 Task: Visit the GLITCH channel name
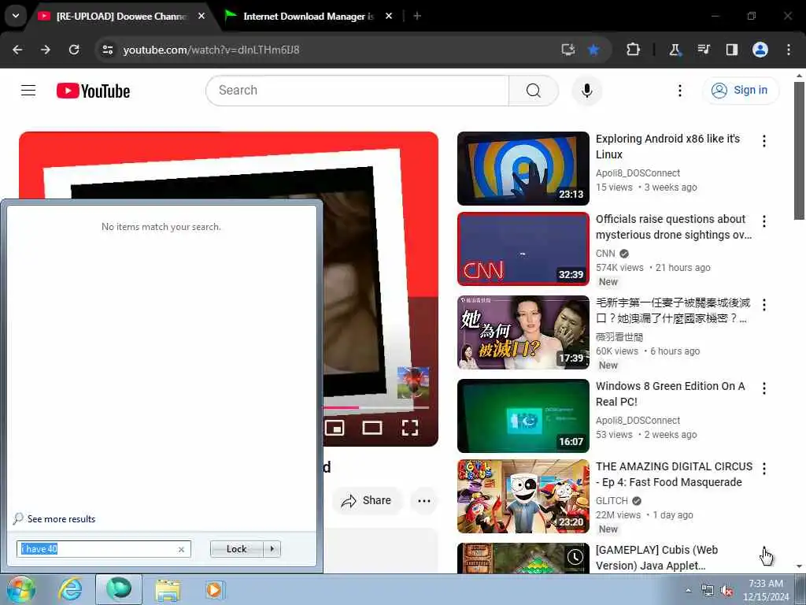[612, 500]
